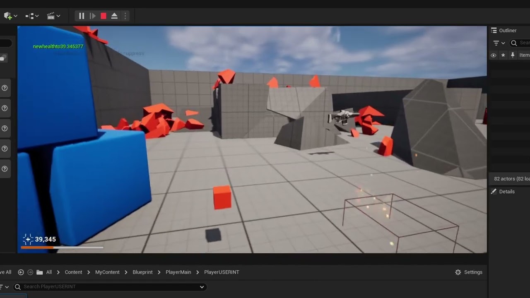Expand the arrow beside the Cinematics clapperboard

[58, 16]
